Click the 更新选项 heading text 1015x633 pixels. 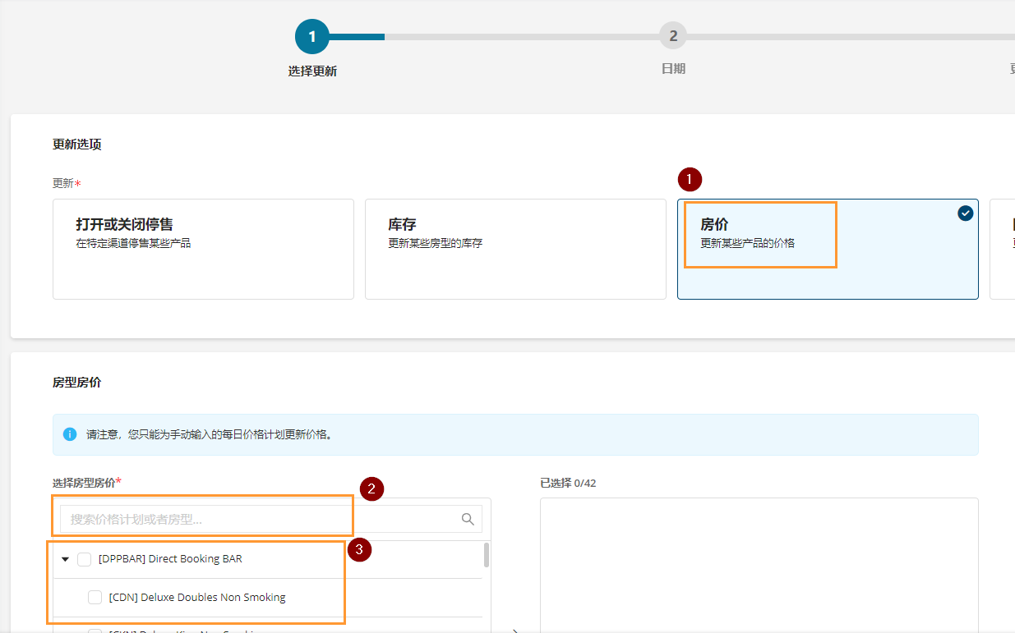[77, 144]
